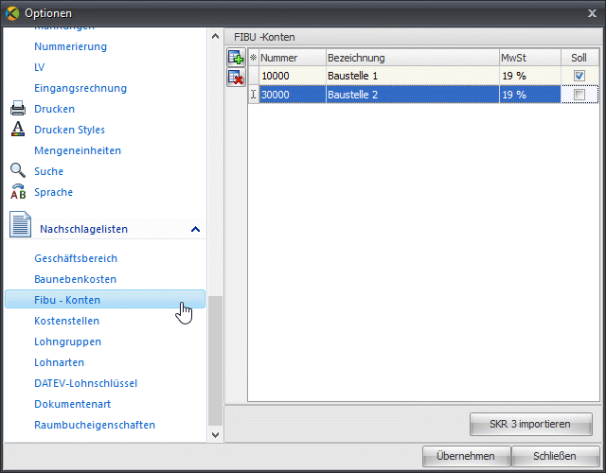606x473 pixels.
Task: Open LV settings
Action: (40, 67)
